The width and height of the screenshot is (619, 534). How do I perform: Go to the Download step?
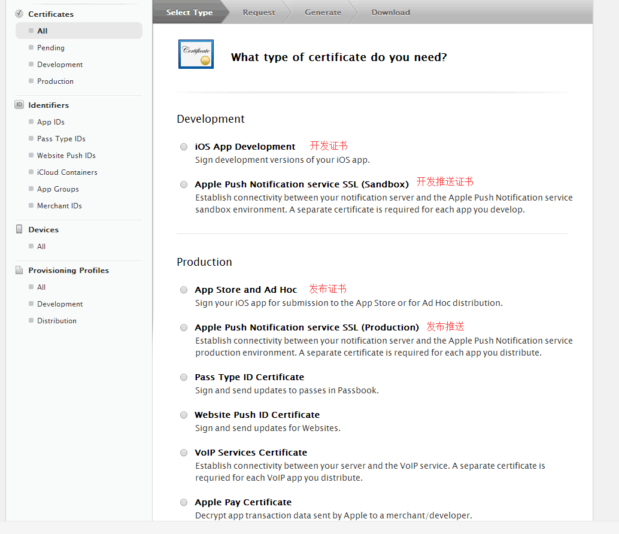tap(390, 12)
